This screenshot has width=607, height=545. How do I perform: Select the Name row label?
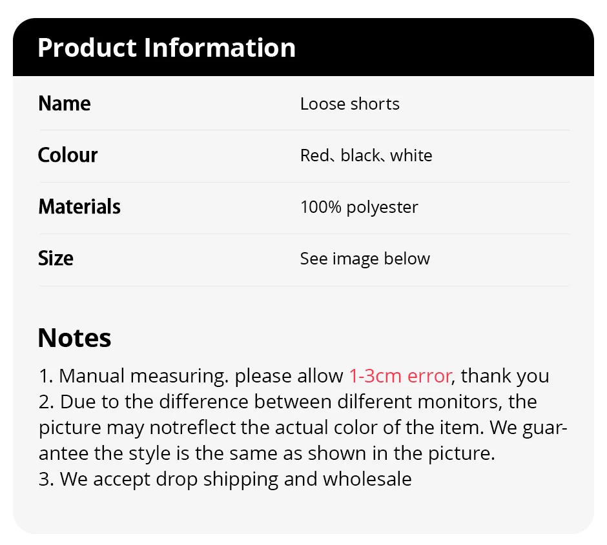[65, 104]
